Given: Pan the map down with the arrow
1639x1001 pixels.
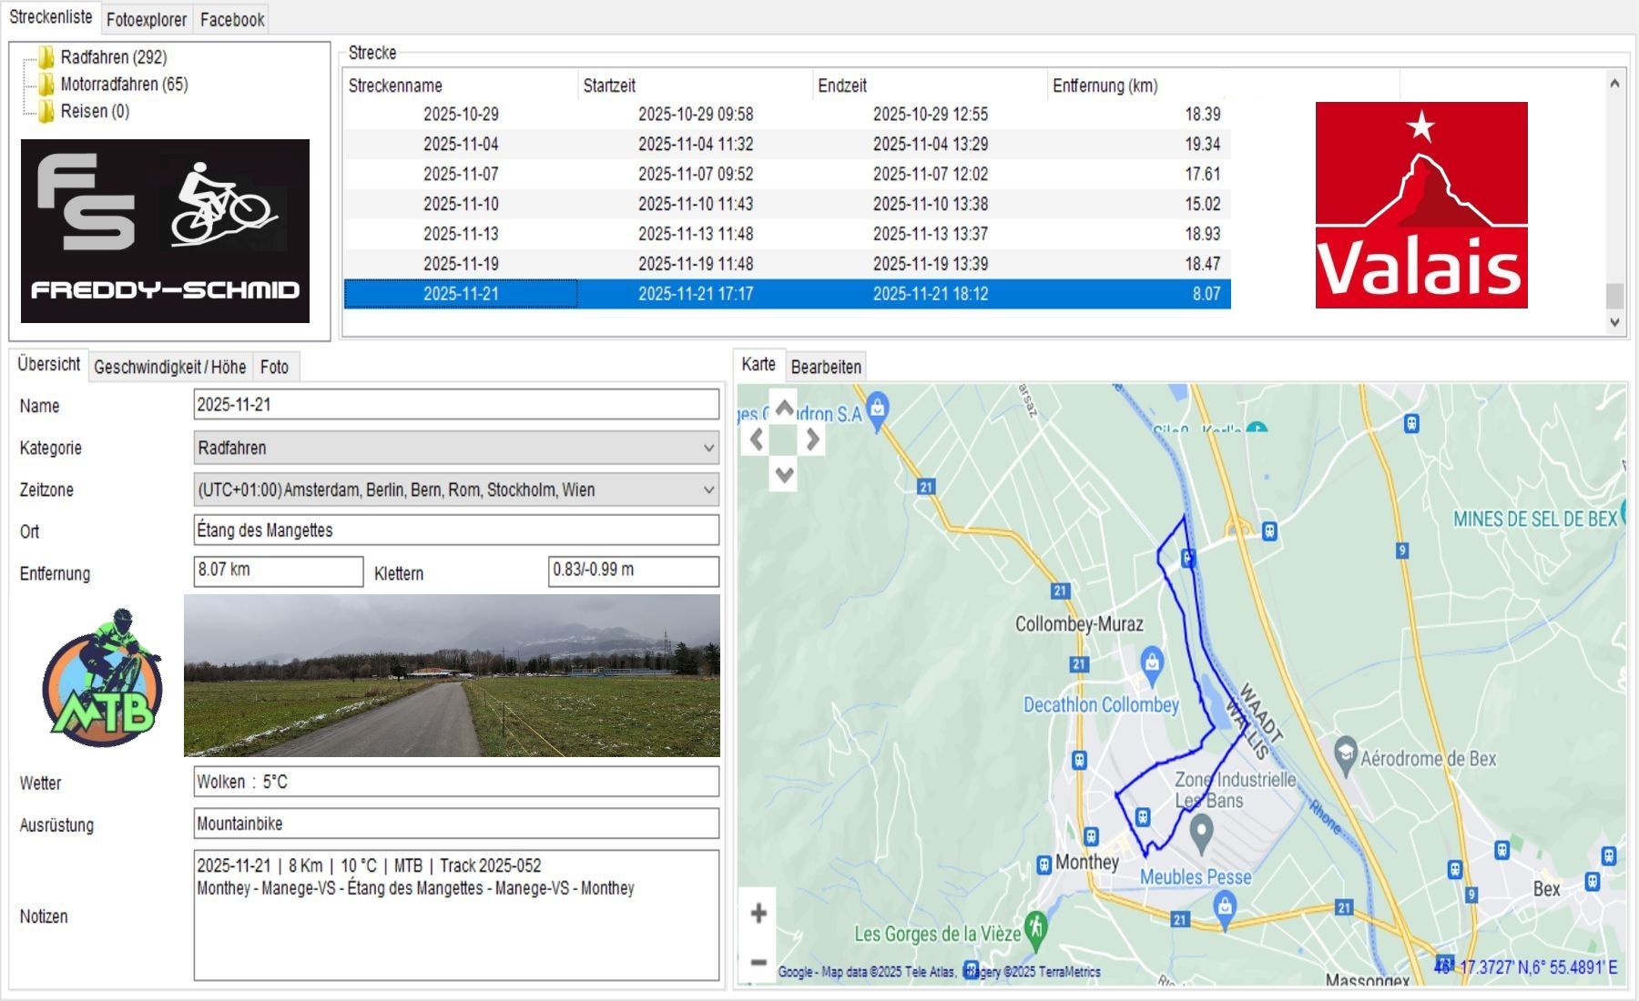Looking at the screenshot, I should tap(784, 474).
